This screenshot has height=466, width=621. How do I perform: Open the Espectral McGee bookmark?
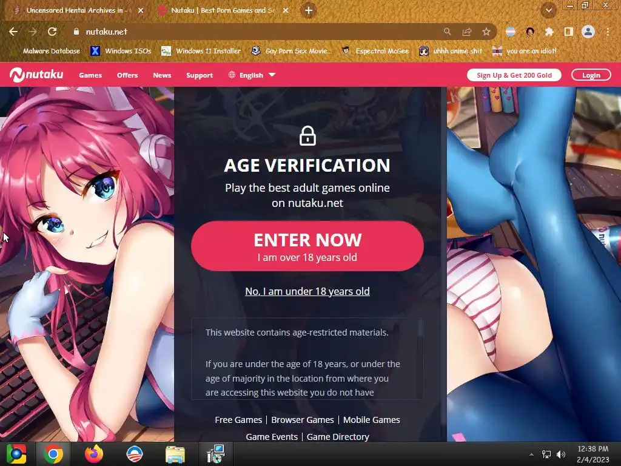(x=375, y=51)
